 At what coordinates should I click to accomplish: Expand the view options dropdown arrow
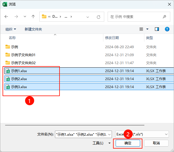pos(147,29)
